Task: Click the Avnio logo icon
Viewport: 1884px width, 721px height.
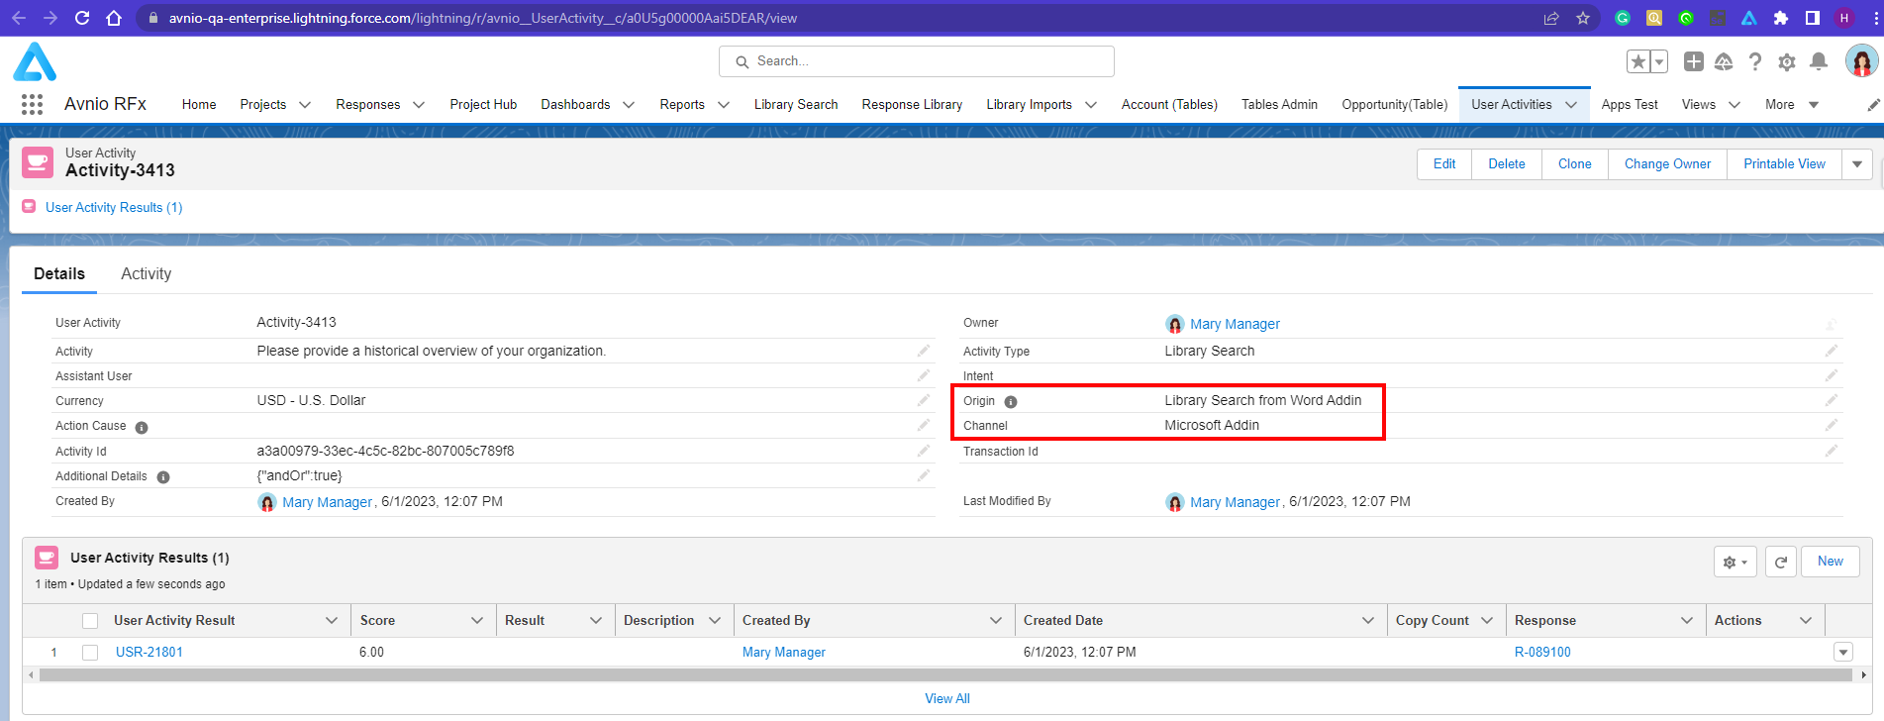Action: pyautogui.click(x=35, y=61)
